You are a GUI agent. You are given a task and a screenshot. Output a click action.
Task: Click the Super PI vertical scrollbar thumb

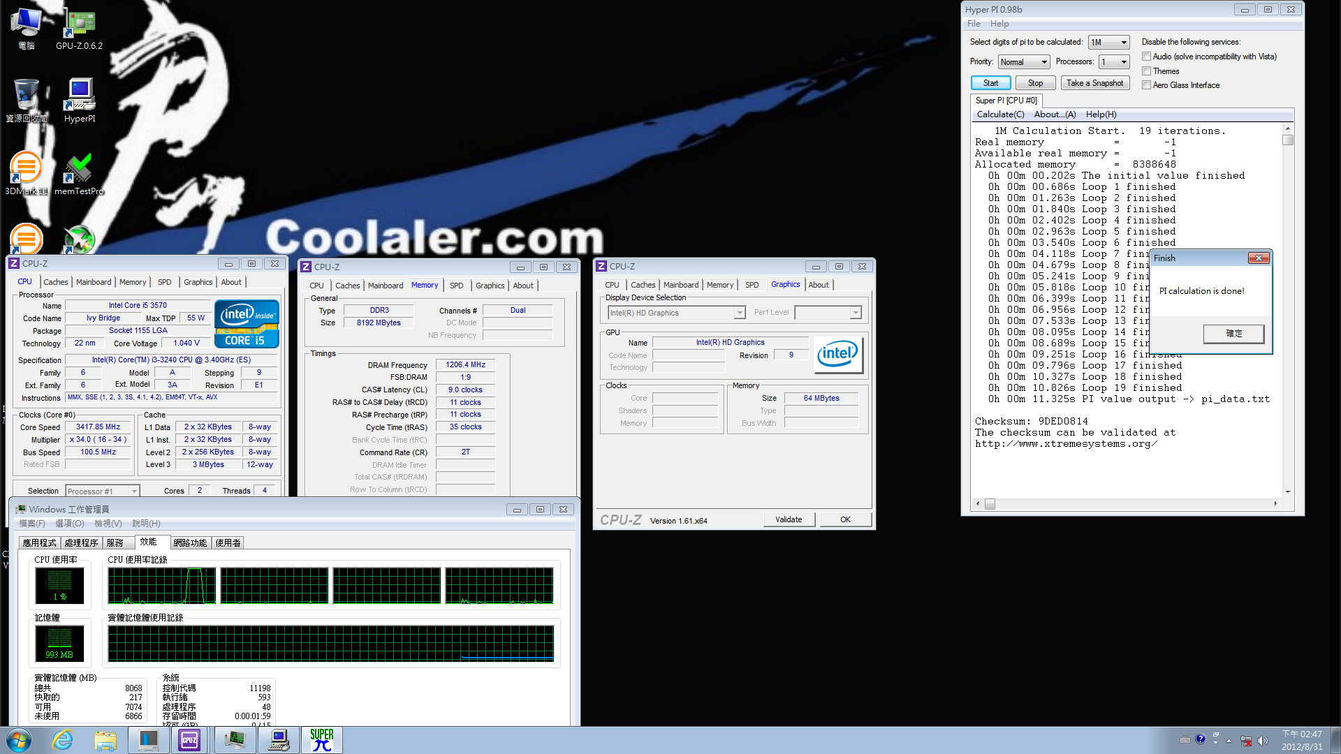coord(1288,140)
